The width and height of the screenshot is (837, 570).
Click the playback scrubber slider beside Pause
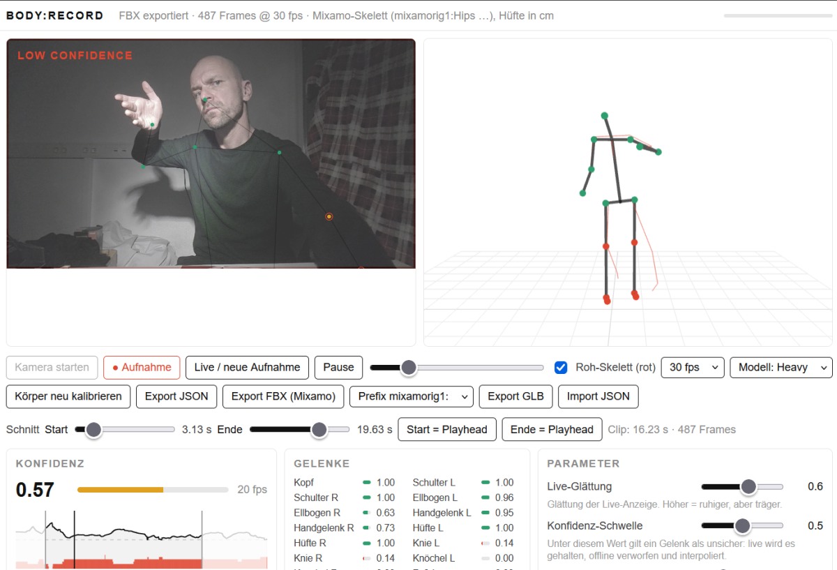457,368
